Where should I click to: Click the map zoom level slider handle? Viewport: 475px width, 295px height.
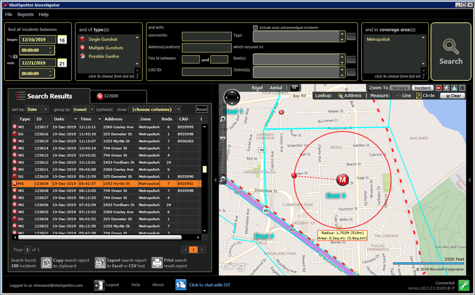pos(223,138)
